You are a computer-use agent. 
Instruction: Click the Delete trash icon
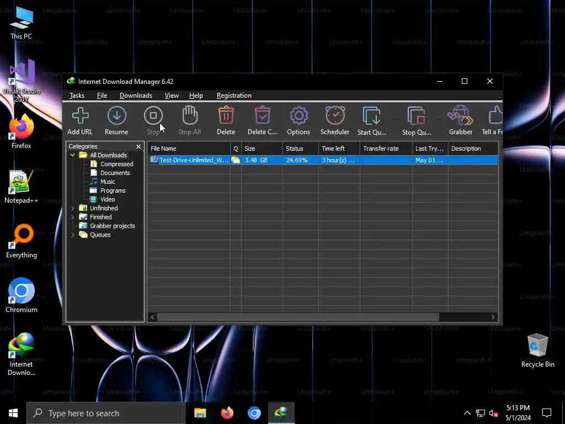pos(226,116)
